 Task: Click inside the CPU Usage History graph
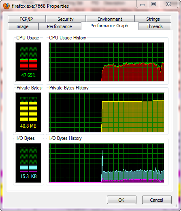pos(106,62)
